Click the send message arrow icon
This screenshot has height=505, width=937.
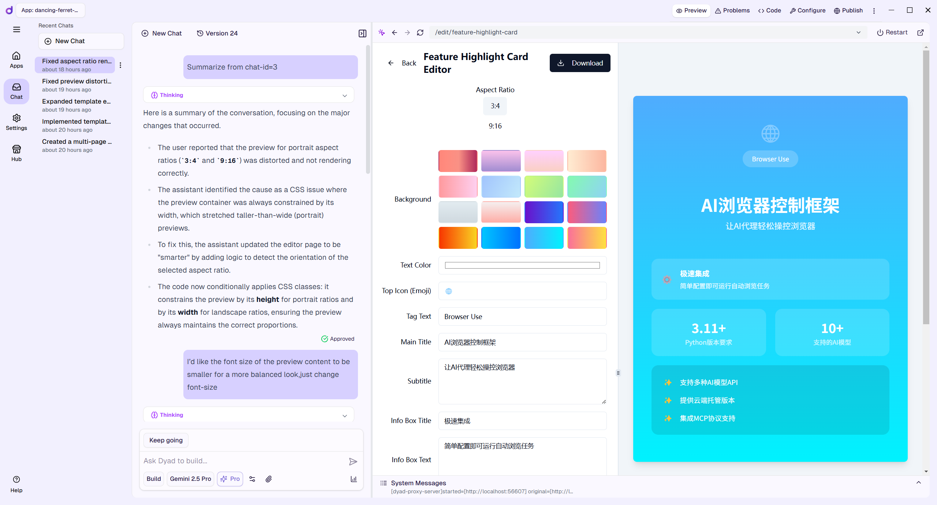coord(353,461)
